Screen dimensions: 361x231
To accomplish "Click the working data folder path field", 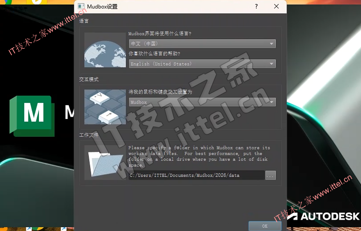I will point(196,175).
